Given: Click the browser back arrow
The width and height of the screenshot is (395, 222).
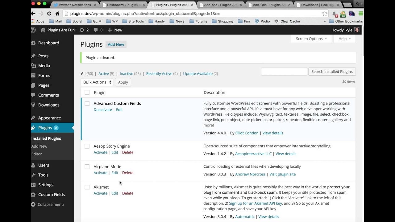Looking at the screenshot, I should [x=33, y=14].
